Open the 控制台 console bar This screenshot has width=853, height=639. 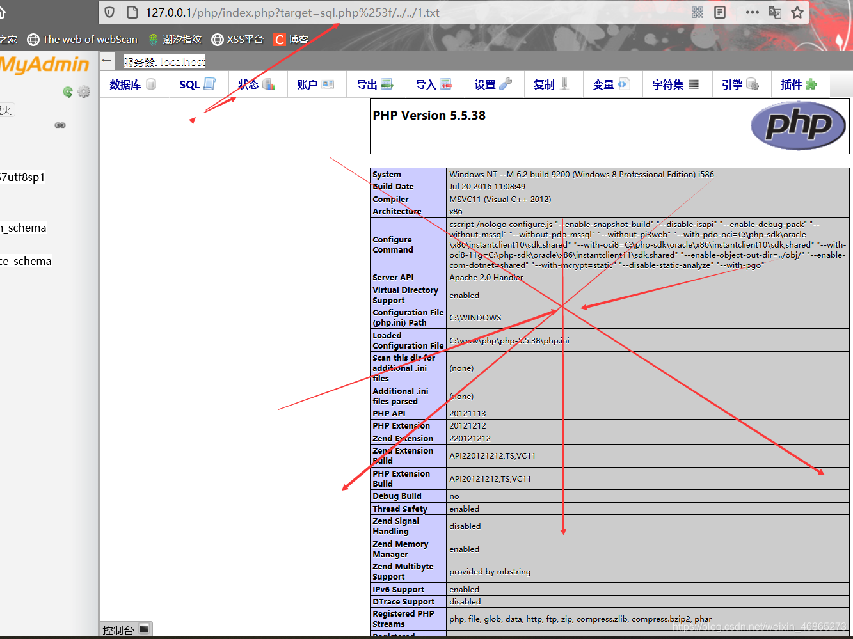coord(126,630)
